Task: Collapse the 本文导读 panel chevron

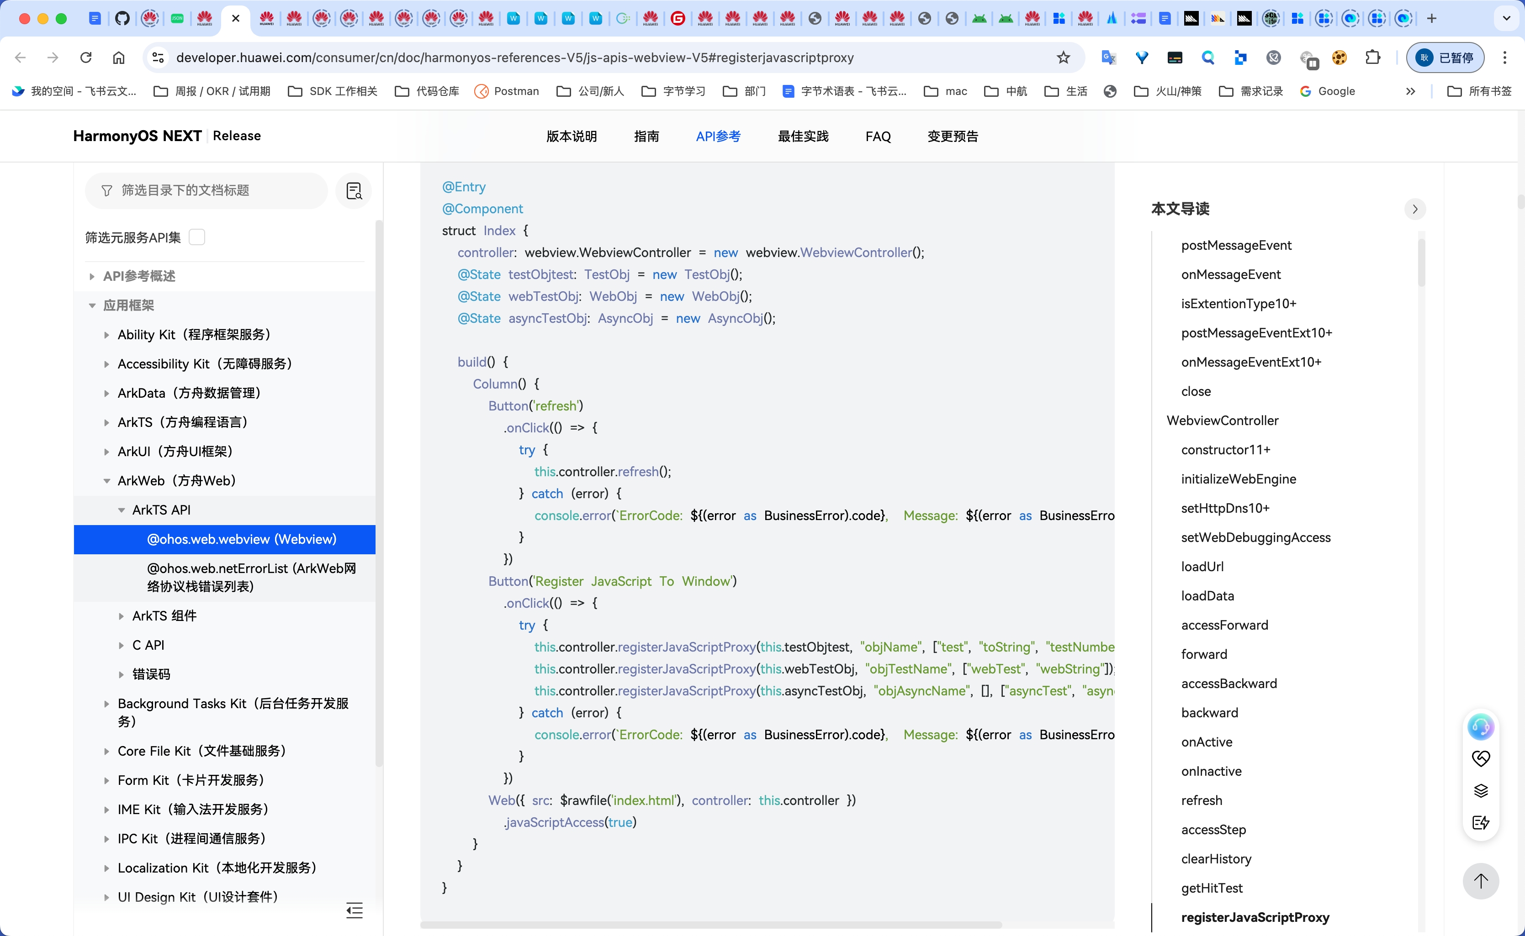Action: pyautogui.click(x=1415, y=209)
